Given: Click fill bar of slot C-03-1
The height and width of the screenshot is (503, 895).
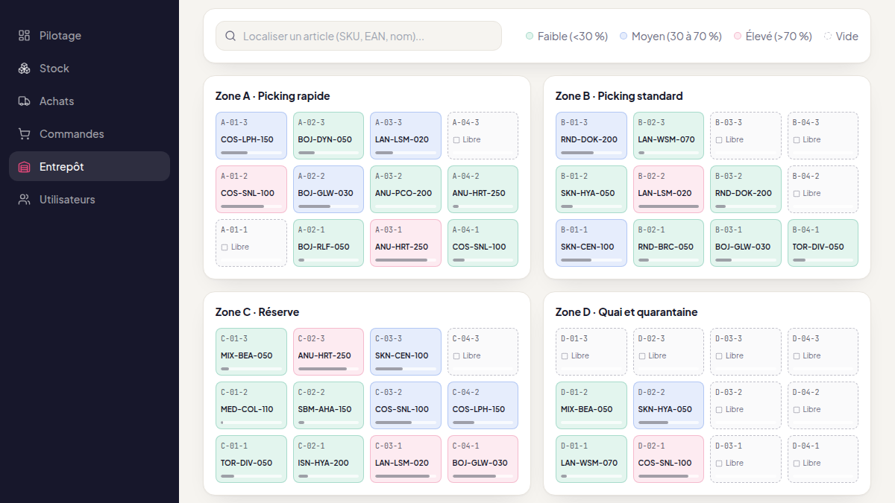Looking at the screenshot, I should coord(406,476).
